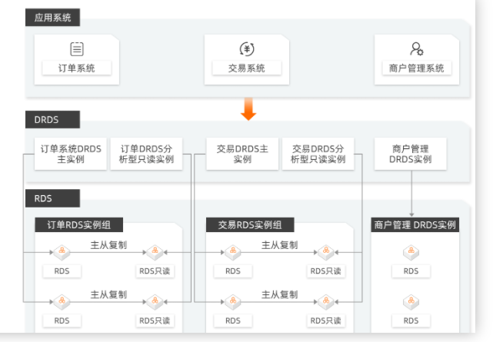The width and height of the screenshot is (493, 342).
Task: Select upper RDS cube icon under 商户管理 DRDS实例
Action: pos(411,252)
